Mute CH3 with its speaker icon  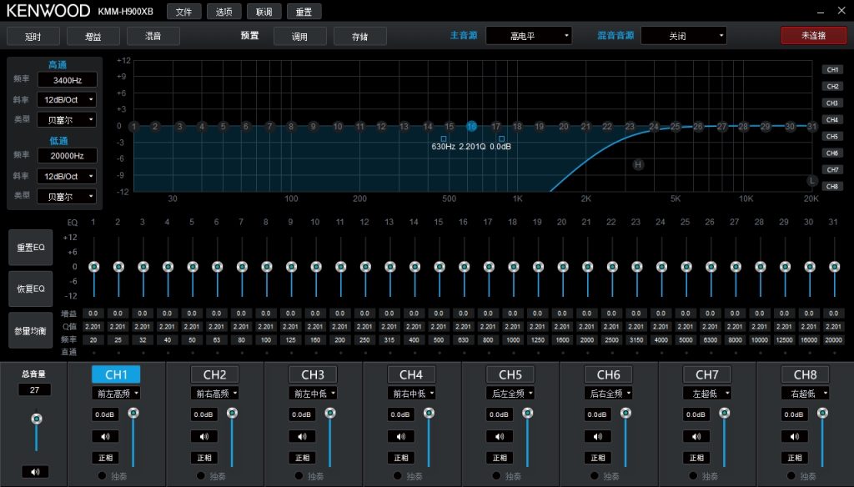click(x=302, y=436)
